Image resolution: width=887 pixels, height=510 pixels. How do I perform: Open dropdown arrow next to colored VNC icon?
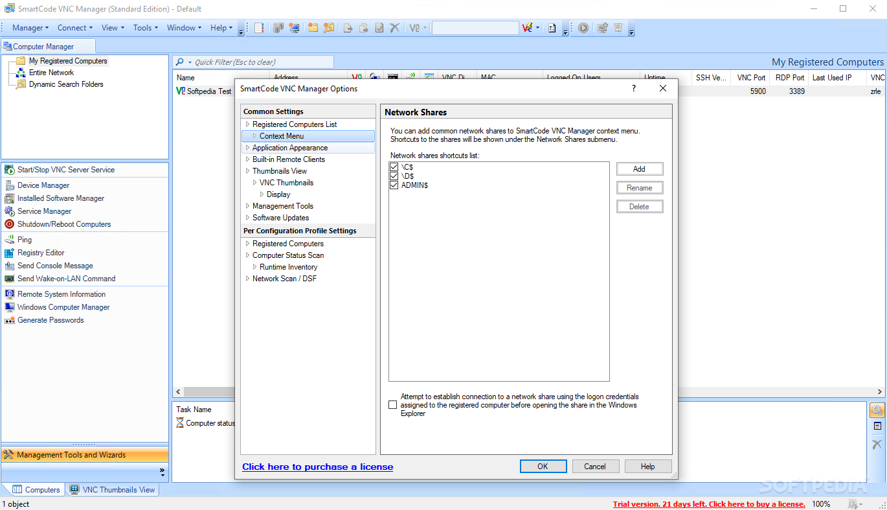pos(538,28)
